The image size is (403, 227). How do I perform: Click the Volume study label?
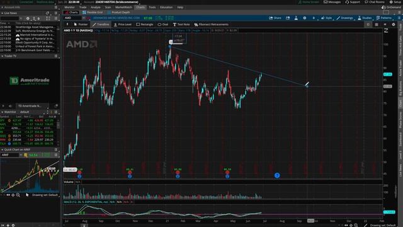click(x=69, y=182)
